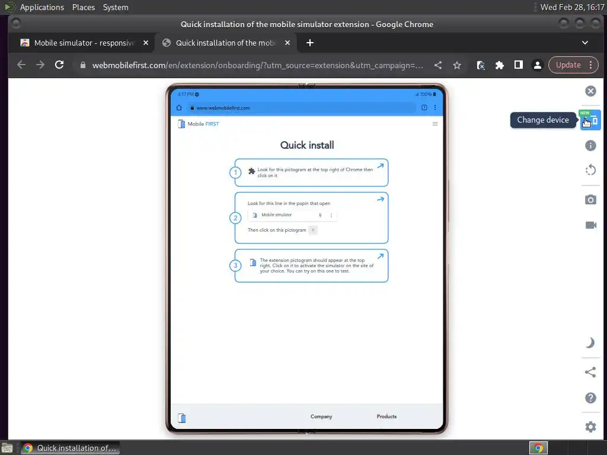Open a new Chrome tab
Screen dimensions: 607x455
(x=309, y=43)
